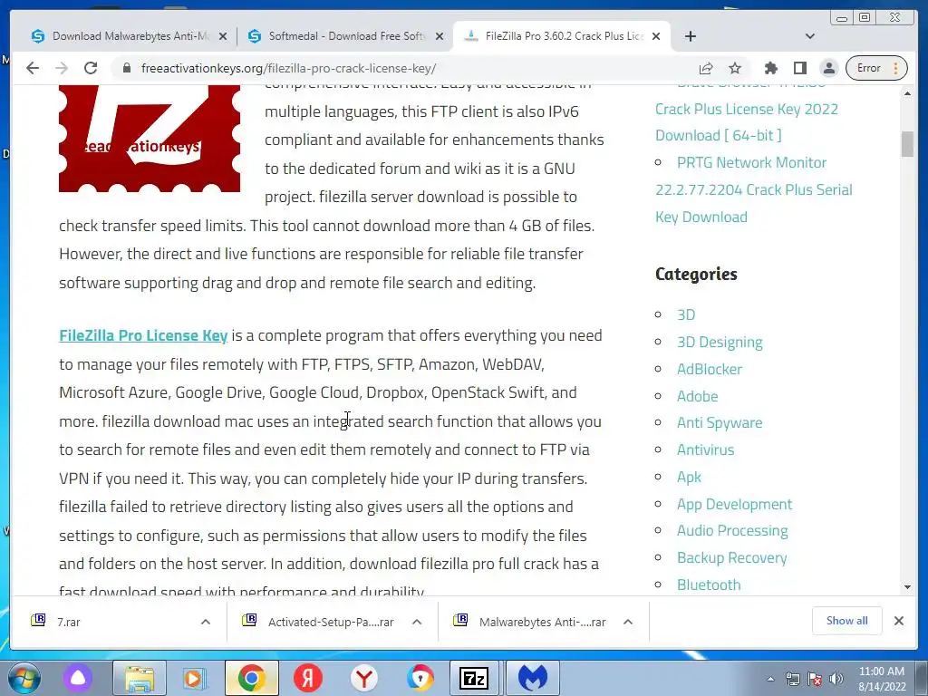928x696 pixels.
Task: Open the Extensions puzzle icon
Action: [770, 68]
